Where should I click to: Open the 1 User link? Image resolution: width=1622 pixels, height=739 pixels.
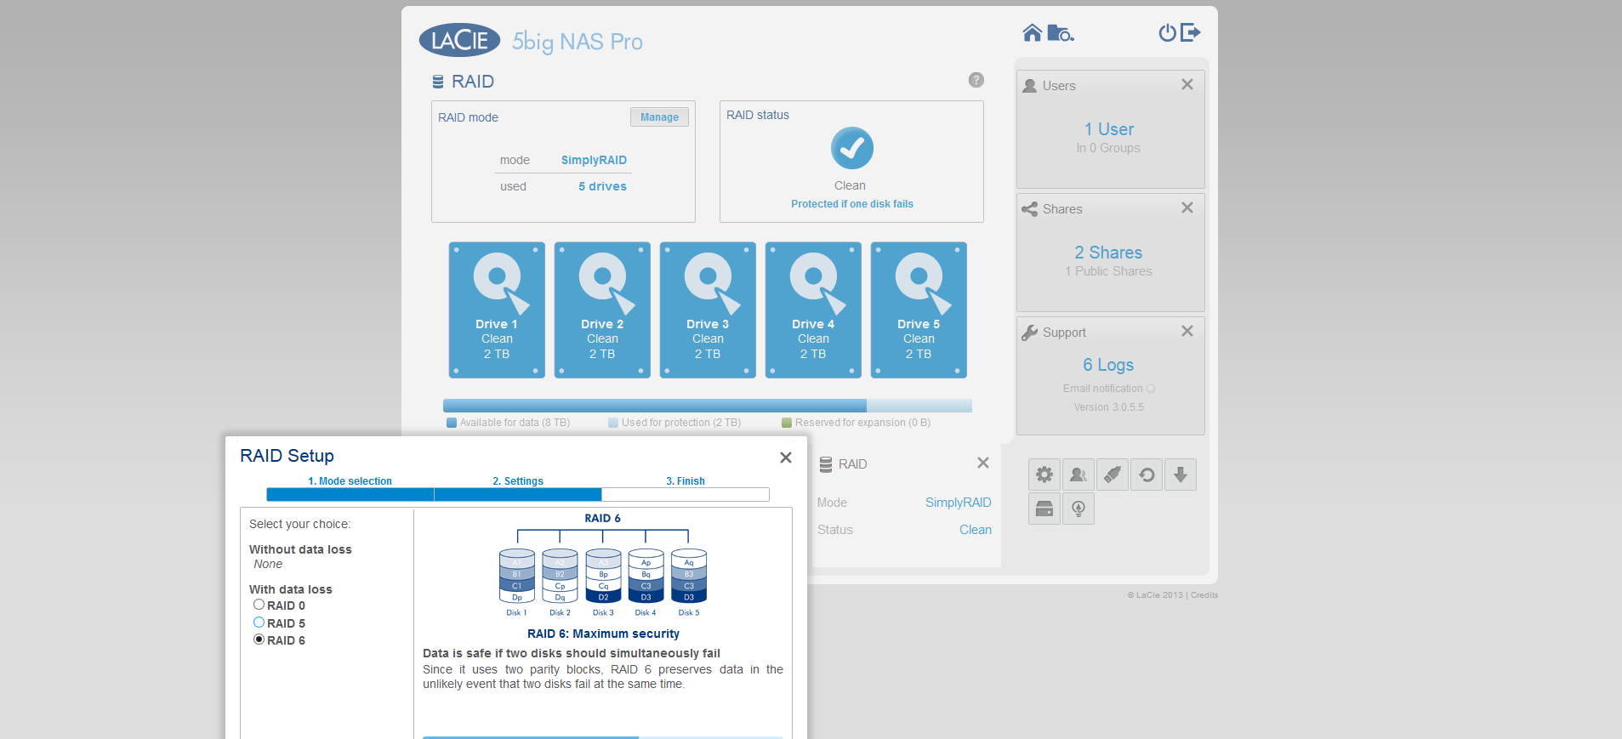(x=1108, y=129)
